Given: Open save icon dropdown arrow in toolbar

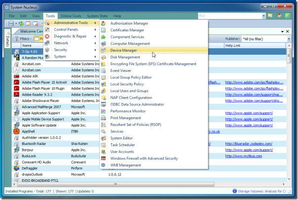Looking at the screenshot, I should tap(16, 24).
